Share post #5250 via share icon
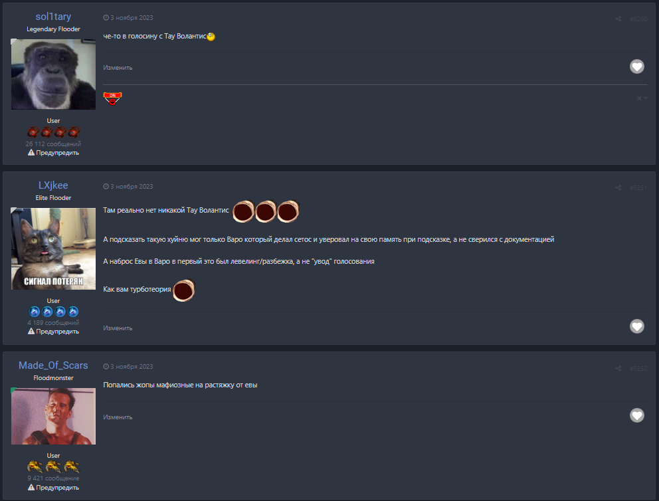 click(x=618, y=19)
